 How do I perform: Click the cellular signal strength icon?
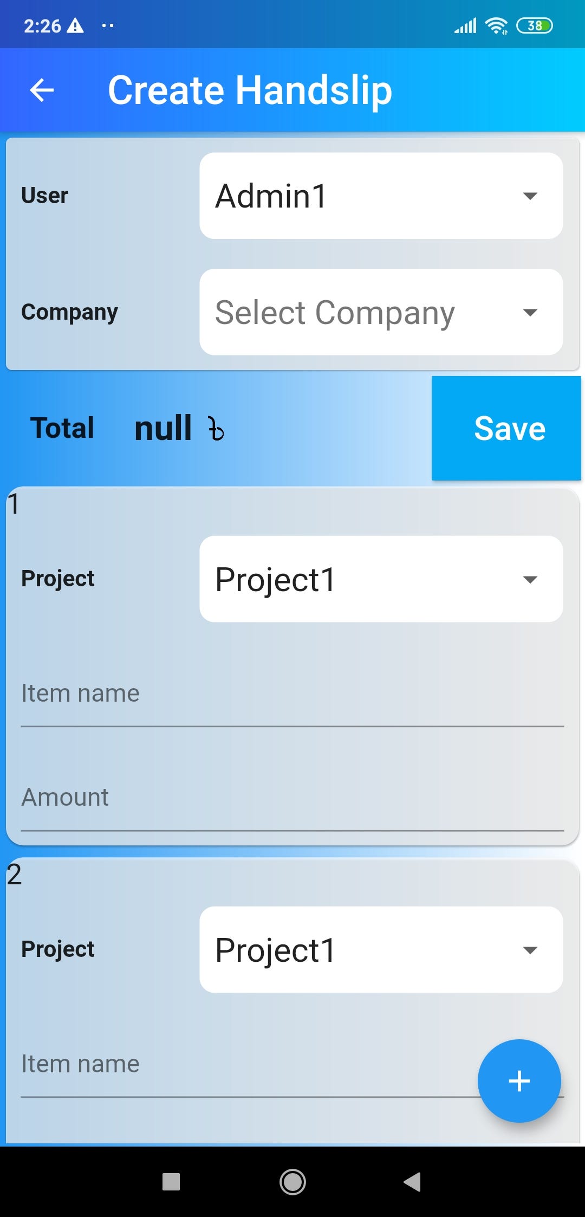click(x=464, y=24)
